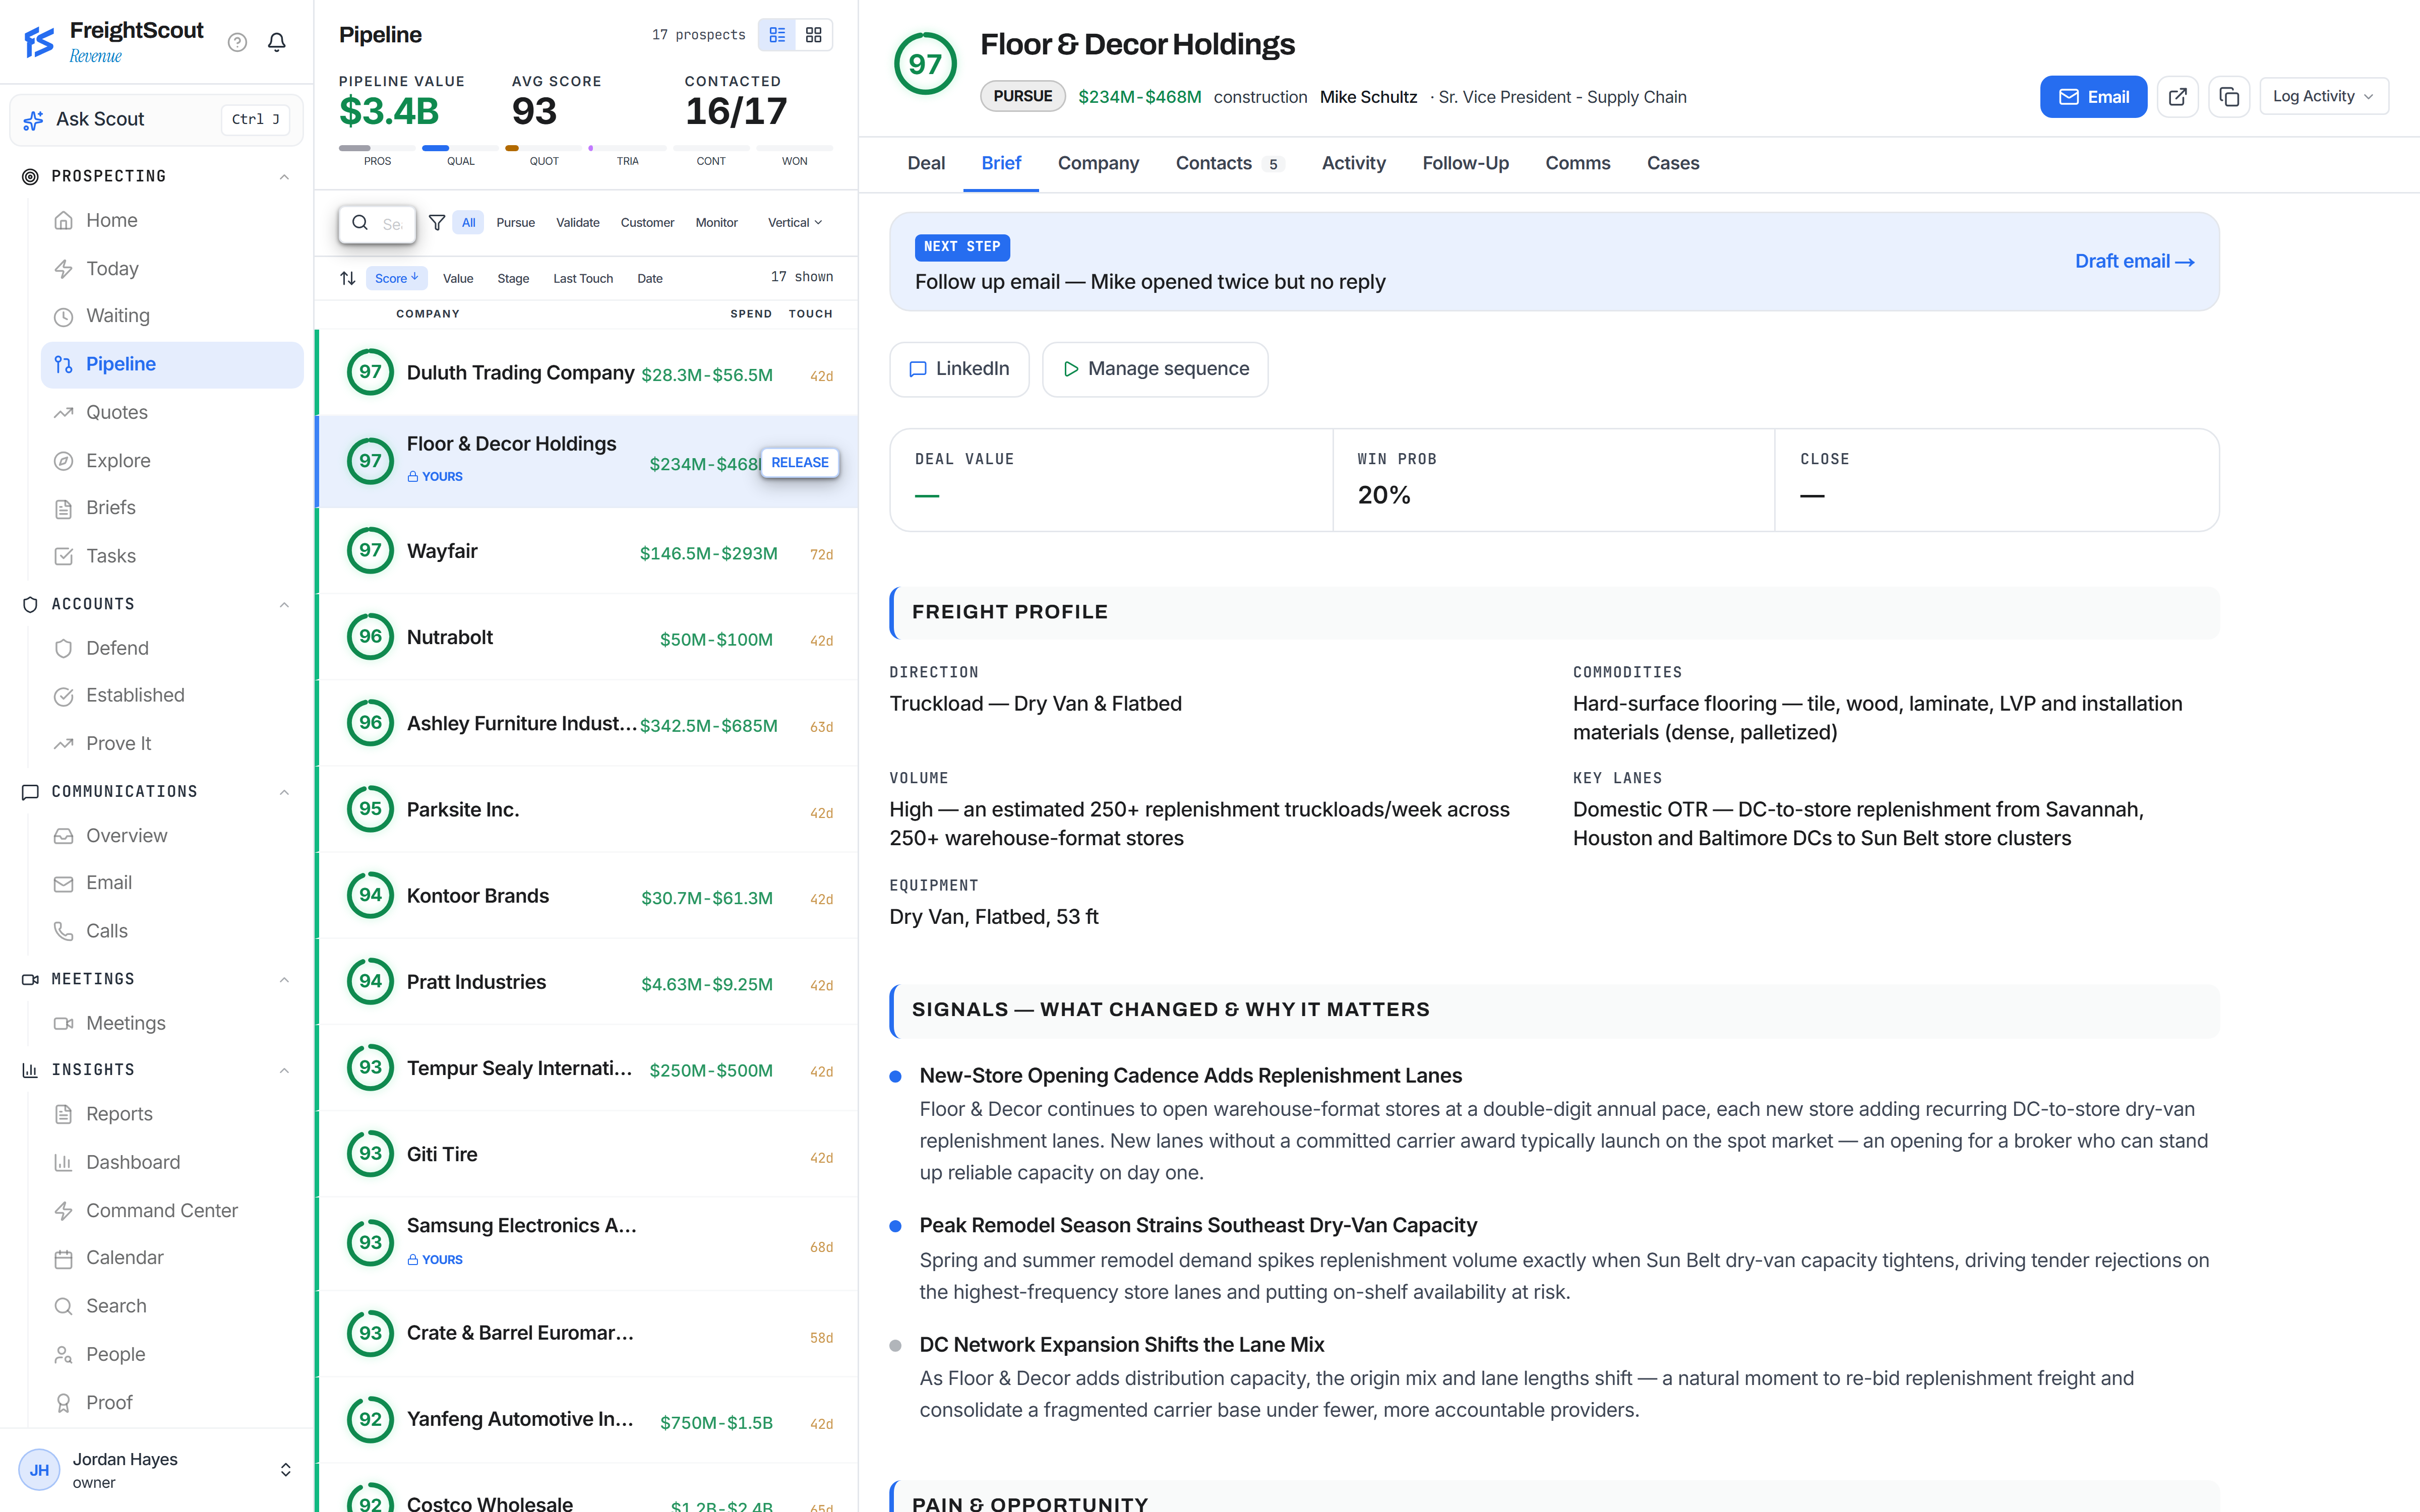Open Explore in sidebar
Viewport: 2420px width, 1512px height.
click(172, 460)
